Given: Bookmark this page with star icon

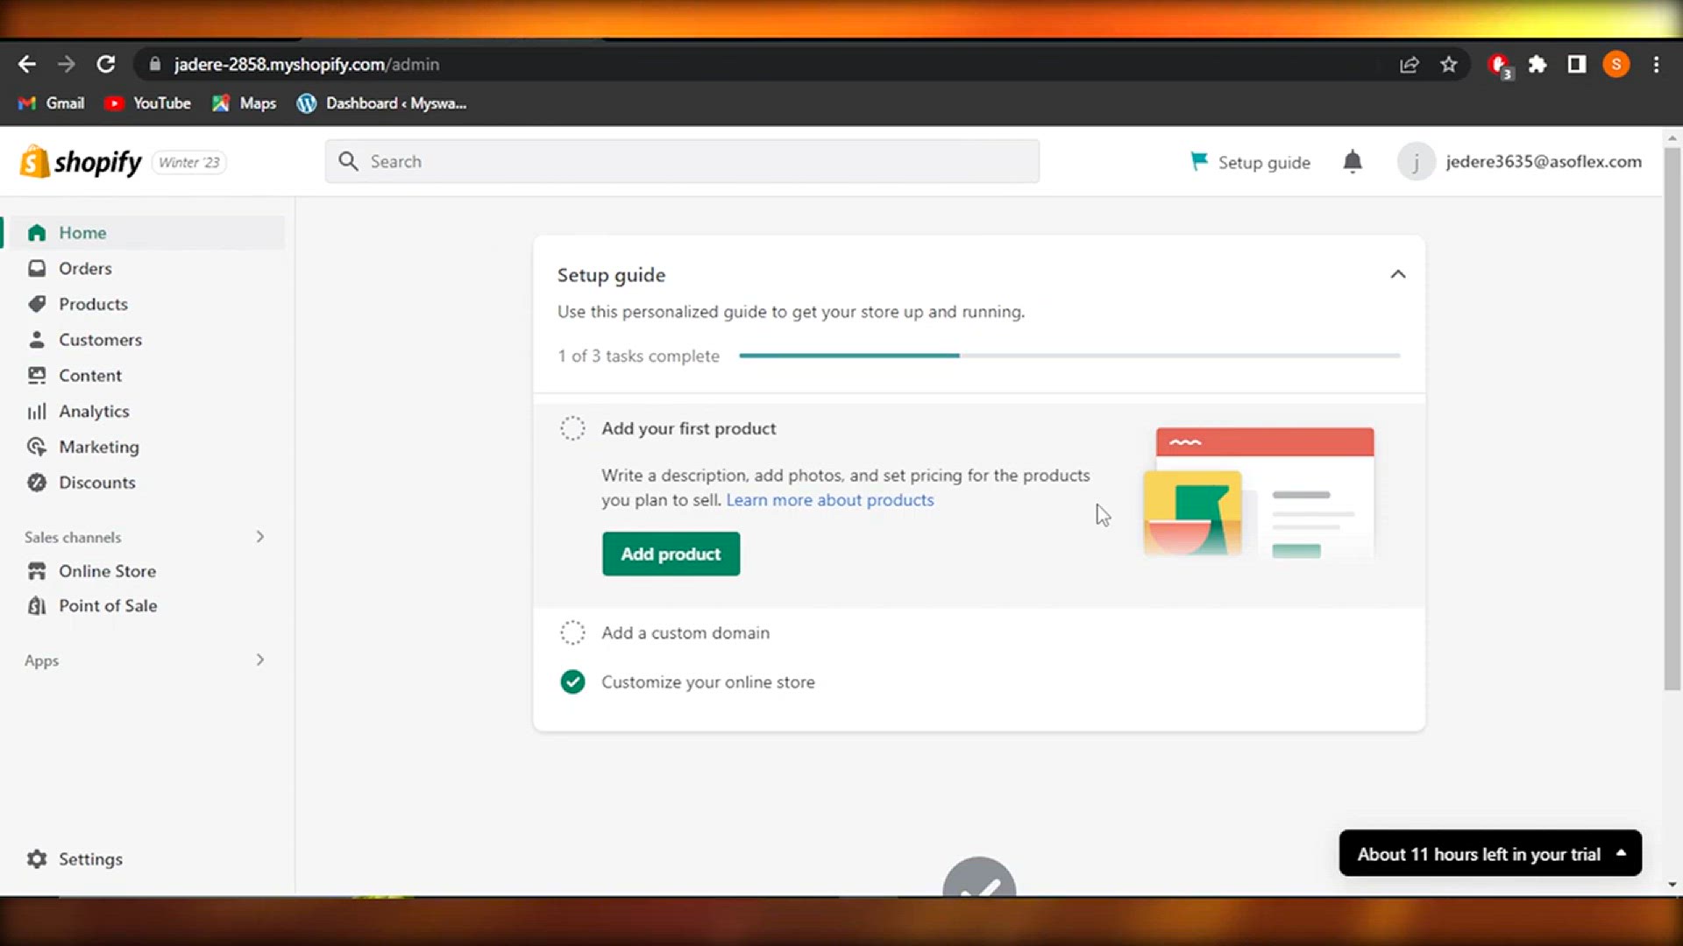Looking at the screenshot, I should 1449,64.
